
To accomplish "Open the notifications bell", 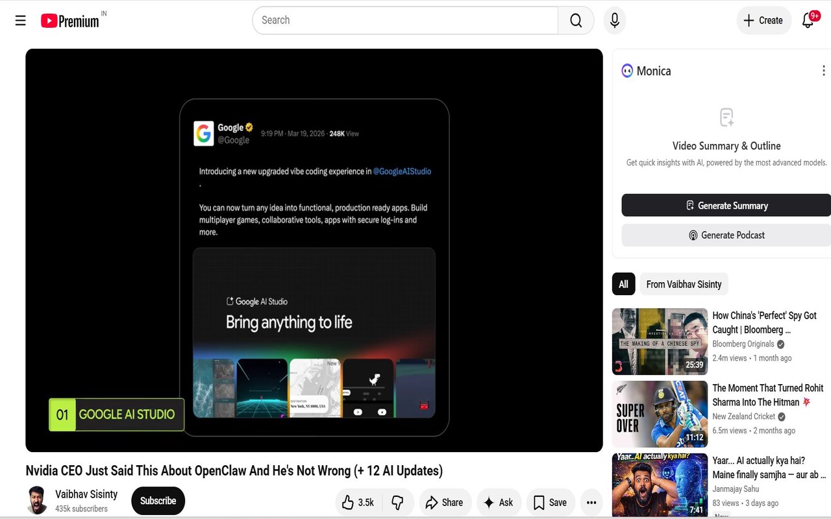I will coord(808,20).
